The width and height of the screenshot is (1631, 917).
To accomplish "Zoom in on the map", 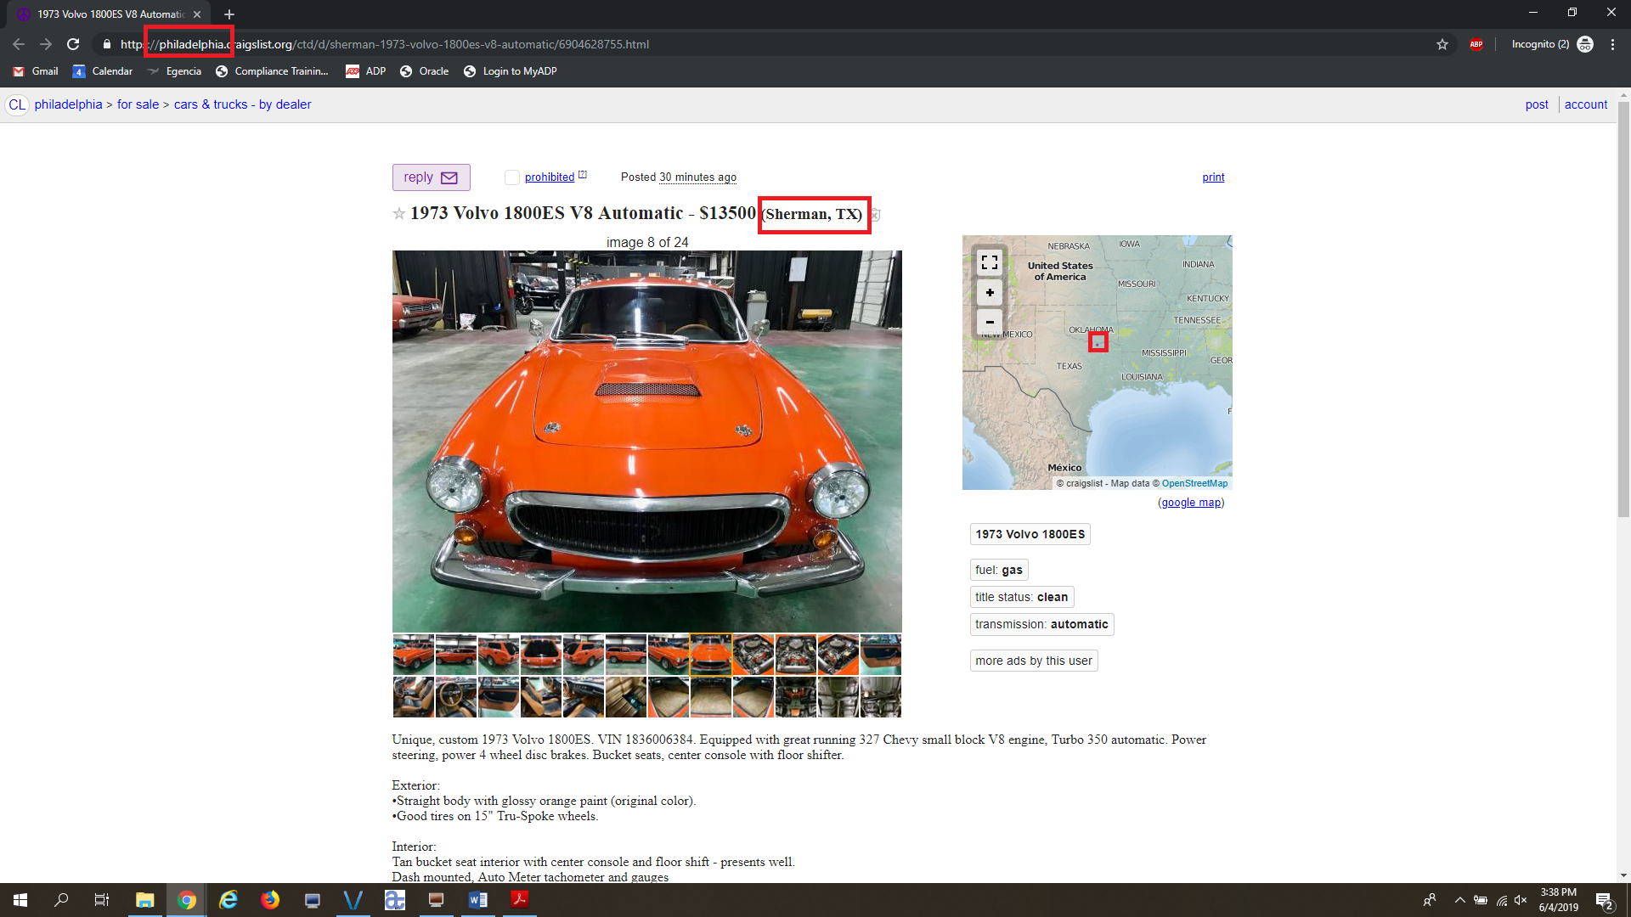I will (x=990, y=293).
